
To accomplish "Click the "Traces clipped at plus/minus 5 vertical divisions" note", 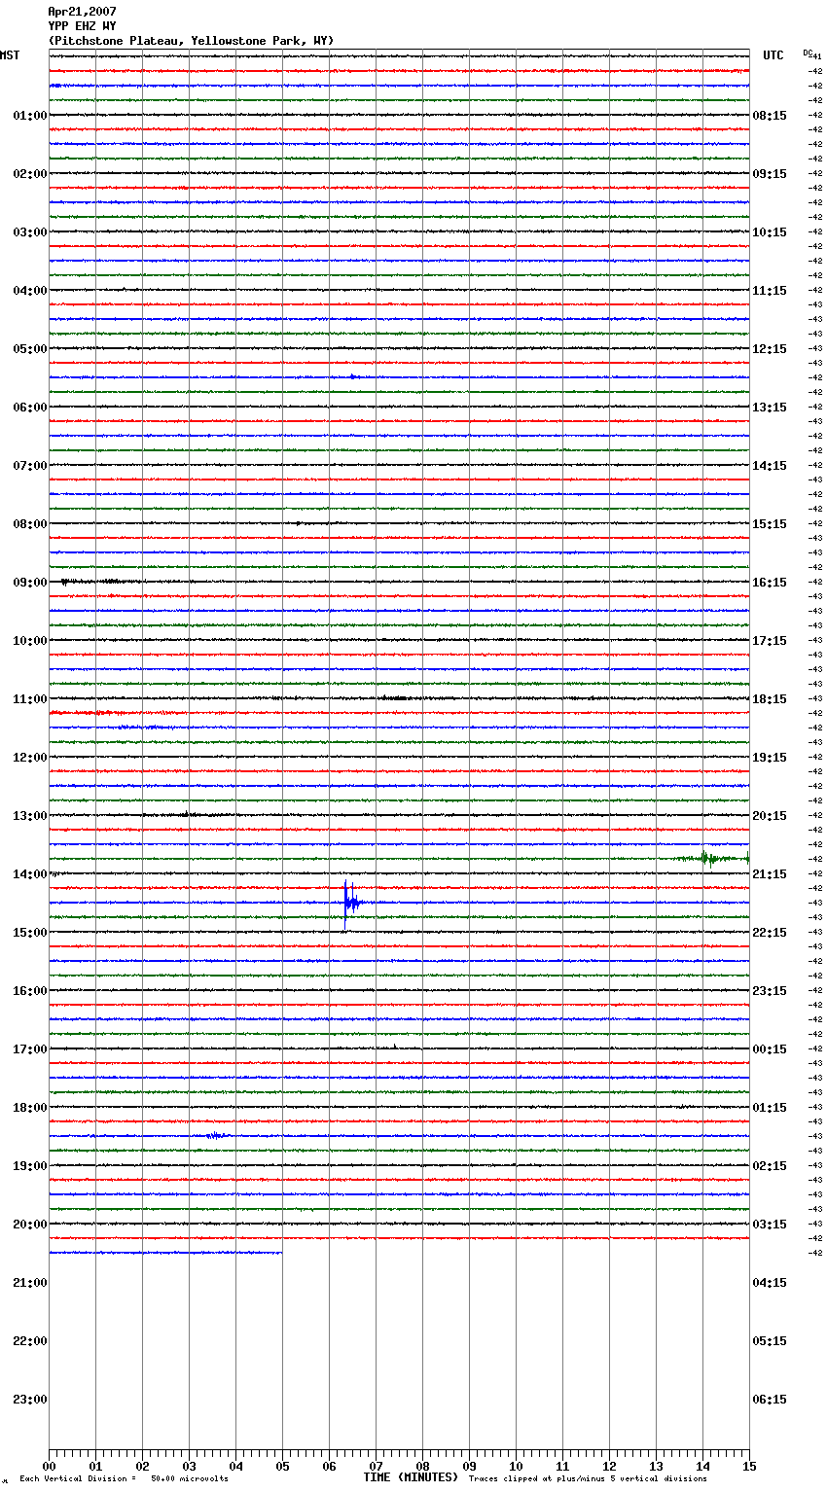I will point(588,1478).
